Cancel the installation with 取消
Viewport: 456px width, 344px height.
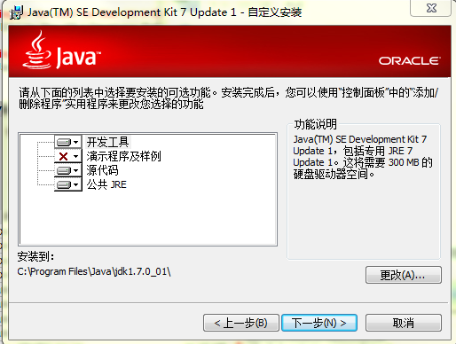point(404,323)
